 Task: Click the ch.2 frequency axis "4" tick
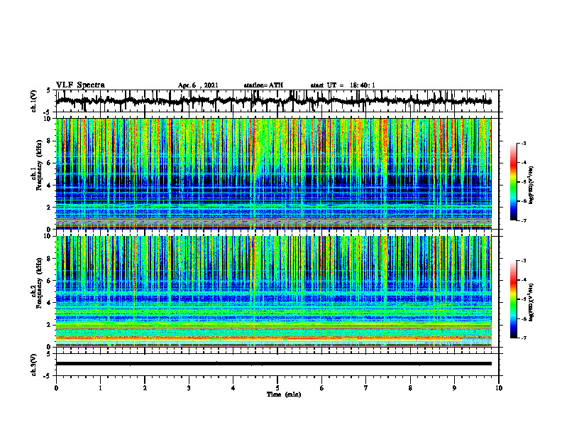49,303
